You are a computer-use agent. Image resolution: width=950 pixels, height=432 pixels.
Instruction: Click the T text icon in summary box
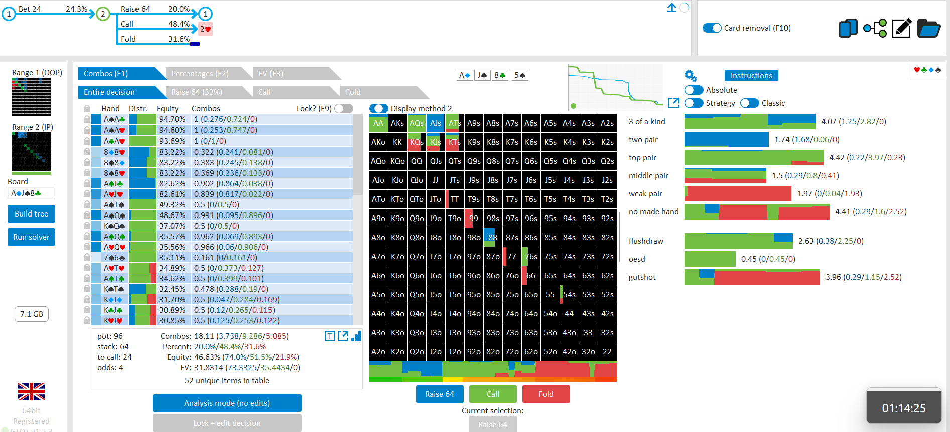330,336
